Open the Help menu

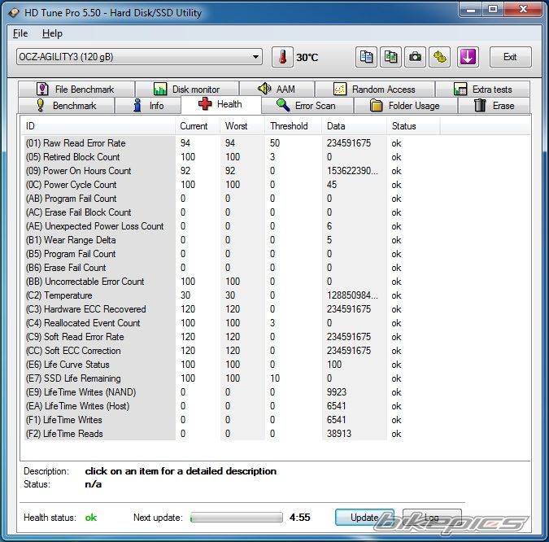[52, 33]
